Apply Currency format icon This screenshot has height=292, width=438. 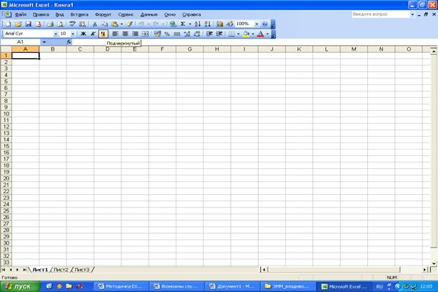[157, 34]
